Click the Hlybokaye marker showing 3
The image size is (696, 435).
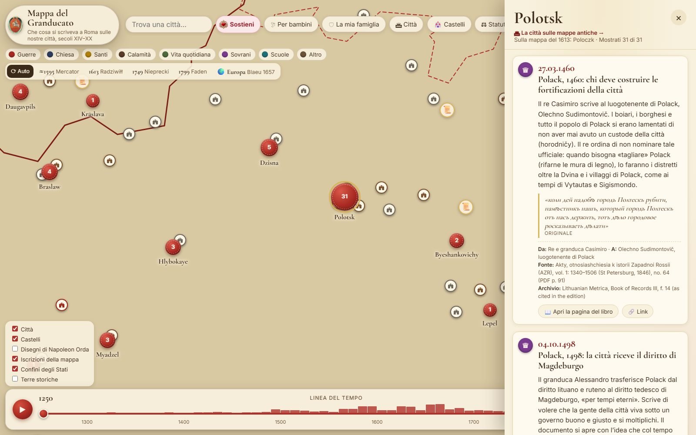coord(173,247)
